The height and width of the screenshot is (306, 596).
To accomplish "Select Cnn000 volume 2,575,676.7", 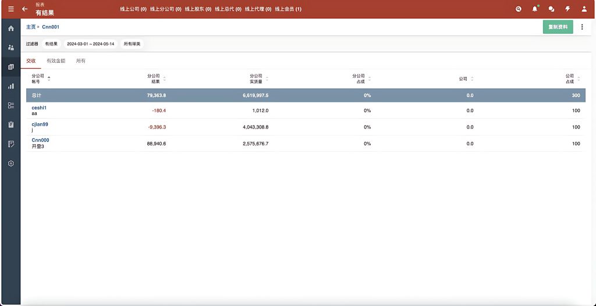I will coord(256,144).
